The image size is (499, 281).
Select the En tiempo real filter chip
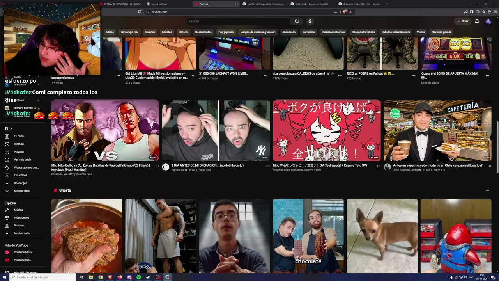coord(129,32)
